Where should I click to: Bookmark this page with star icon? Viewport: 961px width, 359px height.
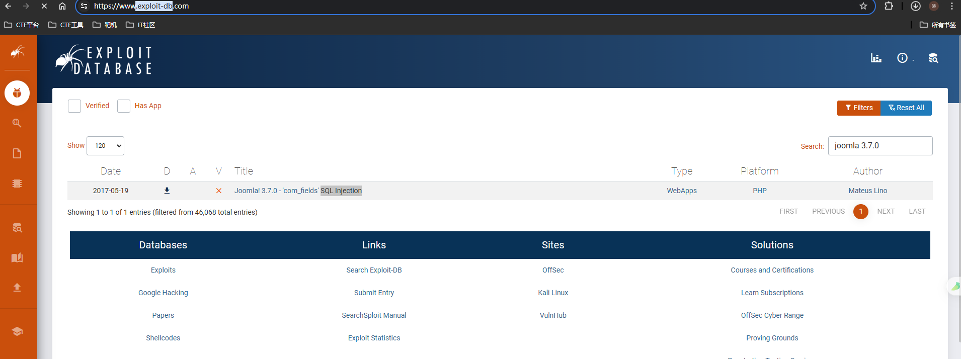click(863, 6)
